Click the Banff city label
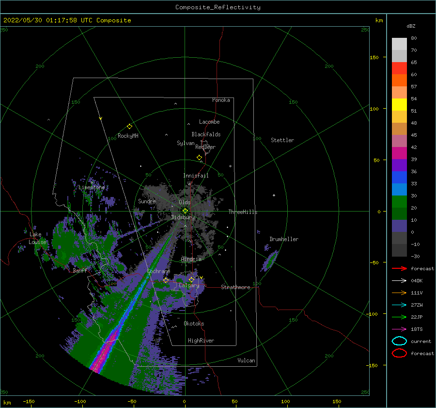Image resolution: width=436 pixels, height=408 pixels. [x=80, y=271]
